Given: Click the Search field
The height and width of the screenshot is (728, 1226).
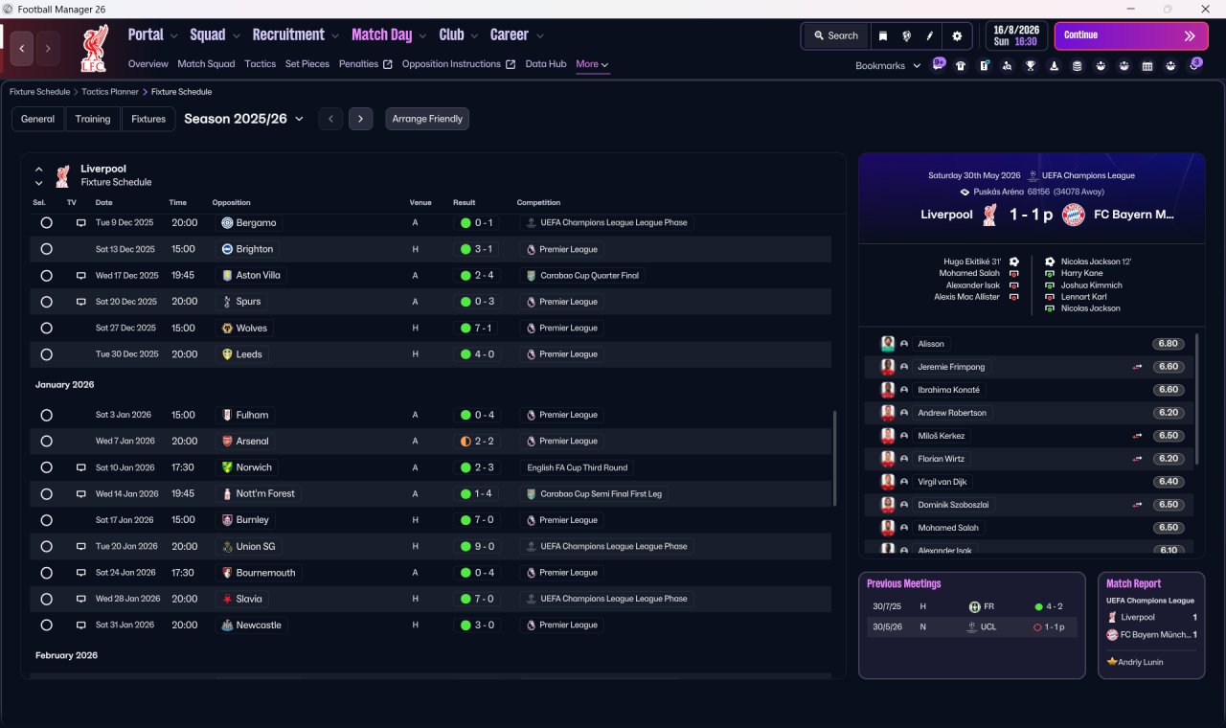Looking at the screenshot, I should click(x=835, y=35).
